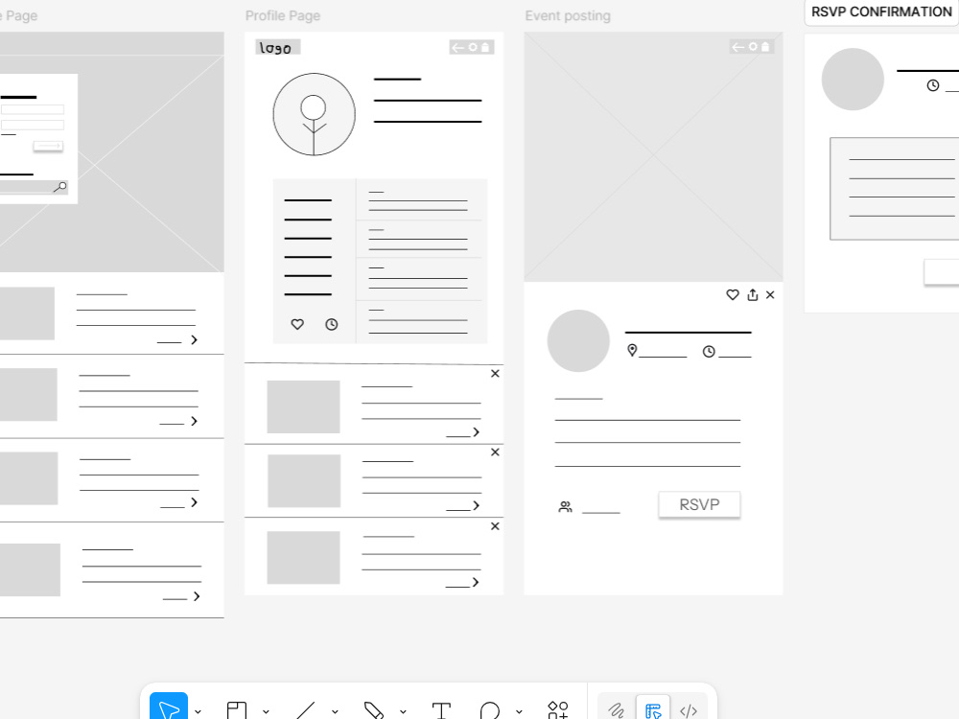This screenshot has height=719, width=959.
Task: Switch to Draw mode
Action: [x=617, y=709]
